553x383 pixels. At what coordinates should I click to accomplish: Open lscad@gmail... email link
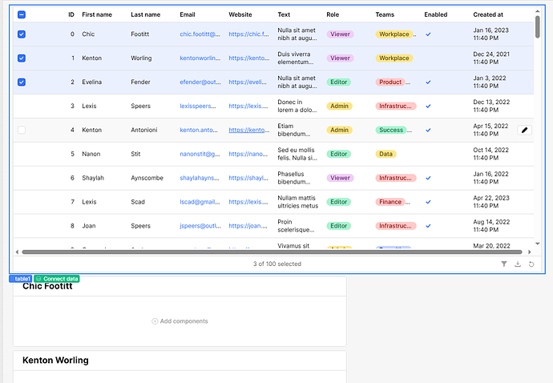pyautogui.click(x=200, y=202)
